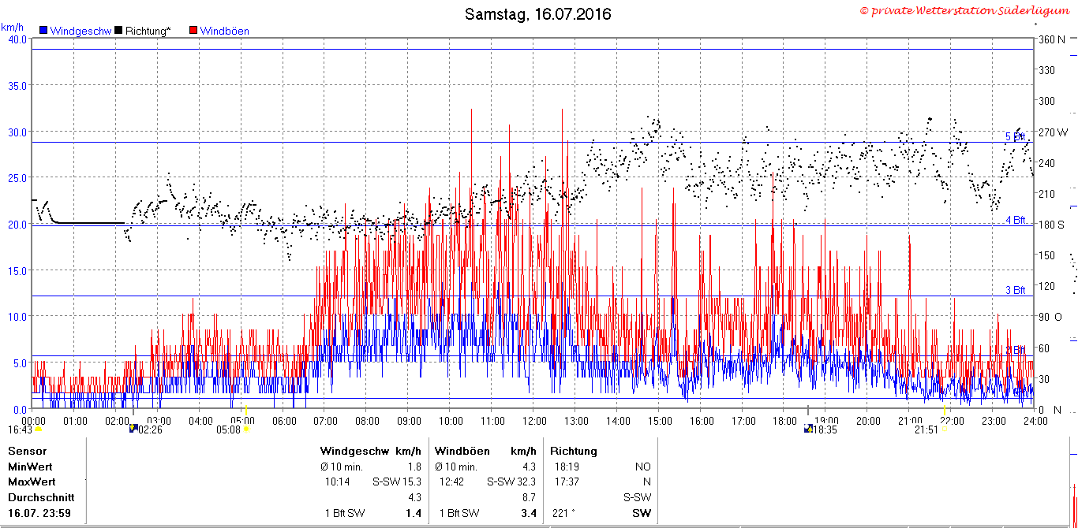Image resolution: width=1078 pixels, height=528 pixels.
Task: Click the Richtung table header
Action: 574,452
